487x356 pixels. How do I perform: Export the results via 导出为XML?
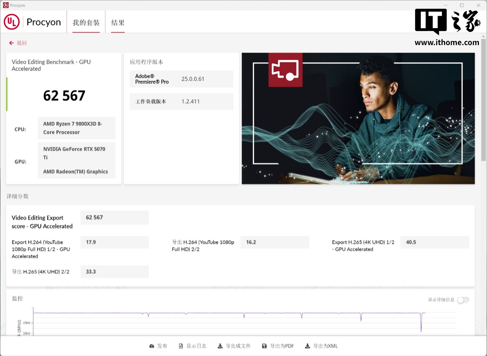coord(321,346)
